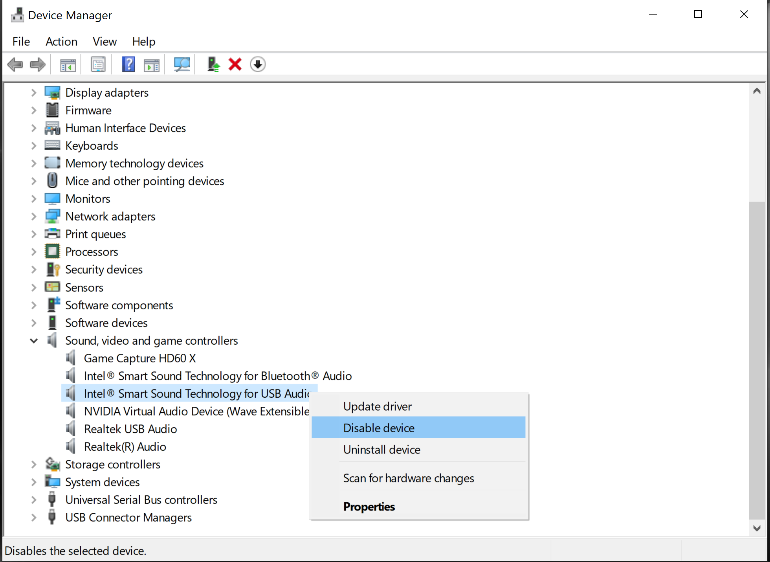
Task: Click the Security devices key icon
Action: [x=53, y=270]
